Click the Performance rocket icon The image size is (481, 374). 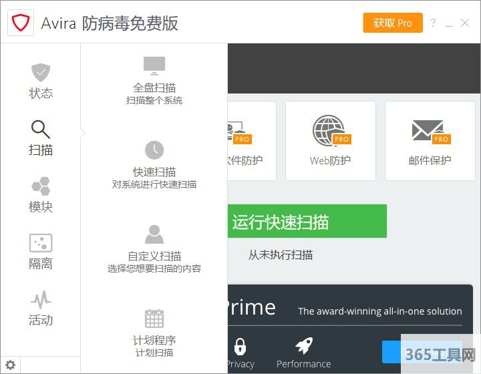tap(304, 347)
